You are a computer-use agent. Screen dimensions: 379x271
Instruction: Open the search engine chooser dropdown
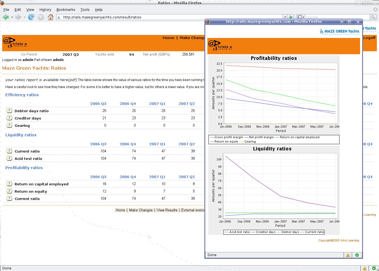point(301,17)
